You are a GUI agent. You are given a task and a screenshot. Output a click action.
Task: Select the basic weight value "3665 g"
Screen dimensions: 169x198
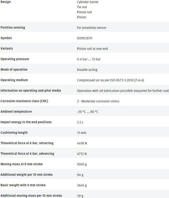pos(82,185)
